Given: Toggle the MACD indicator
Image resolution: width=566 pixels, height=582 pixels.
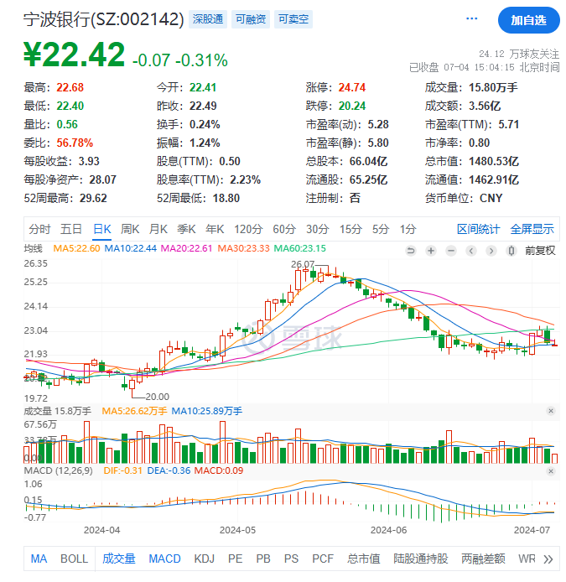Looking at the screenshot, I should click(165, 559).
